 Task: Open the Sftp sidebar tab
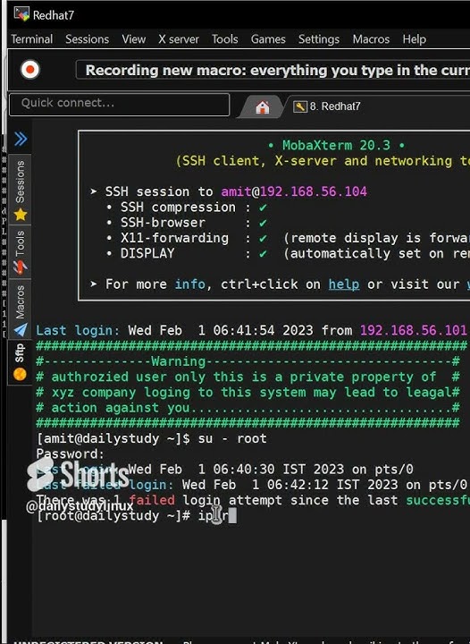point(20,362)
